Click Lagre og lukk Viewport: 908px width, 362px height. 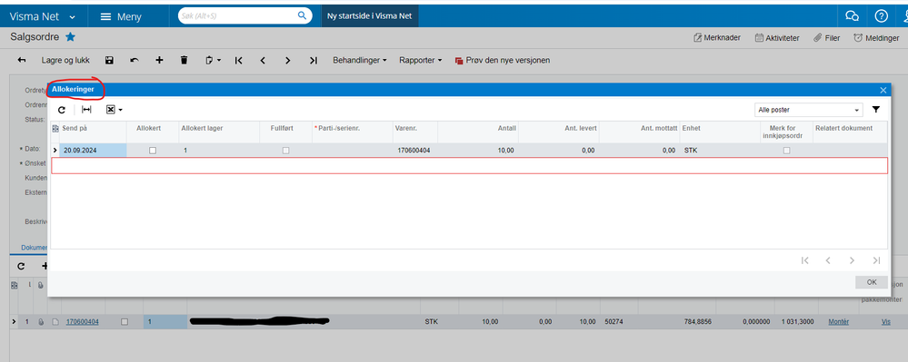pos(65,60)
